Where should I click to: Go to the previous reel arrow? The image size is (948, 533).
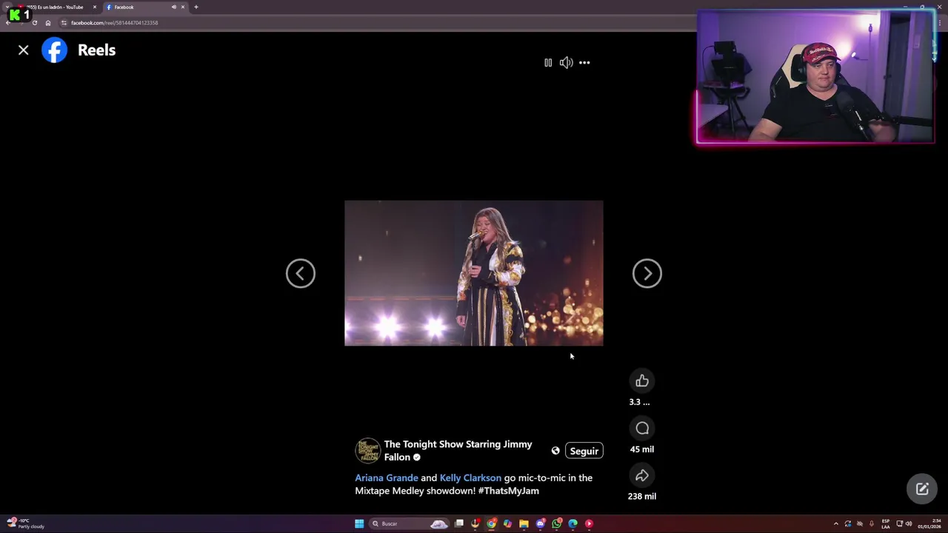301,274
